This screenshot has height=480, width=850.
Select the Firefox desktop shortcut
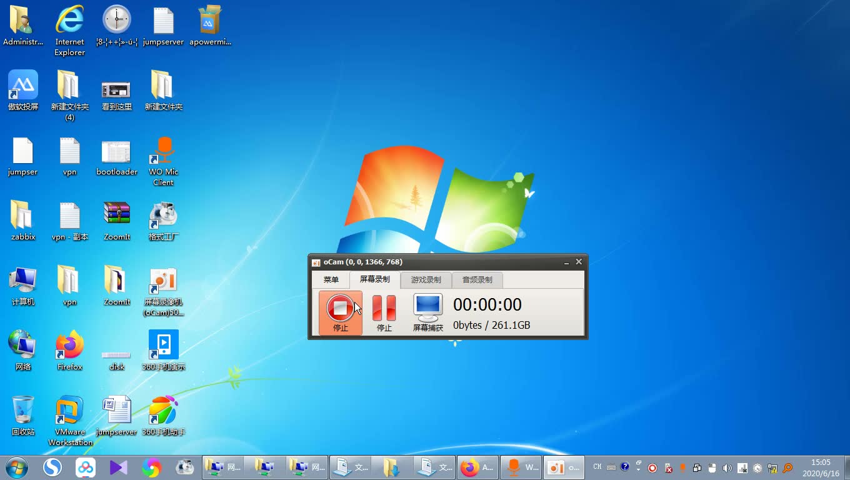pyautogui.click(x=69, y=351)
